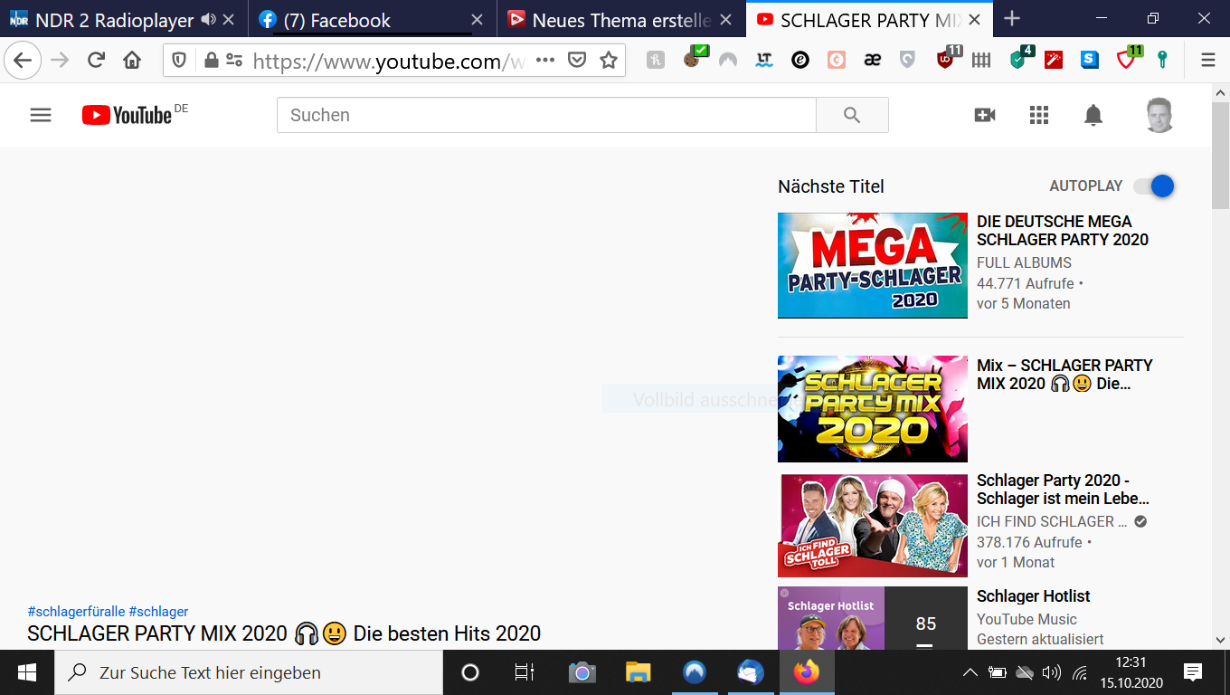
Task: Click the YouTube search input field
Action: pos(546,115)
